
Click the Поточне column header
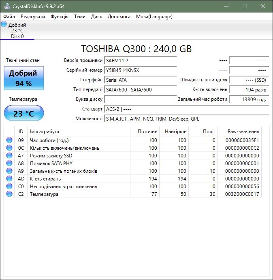click(145, 132)
